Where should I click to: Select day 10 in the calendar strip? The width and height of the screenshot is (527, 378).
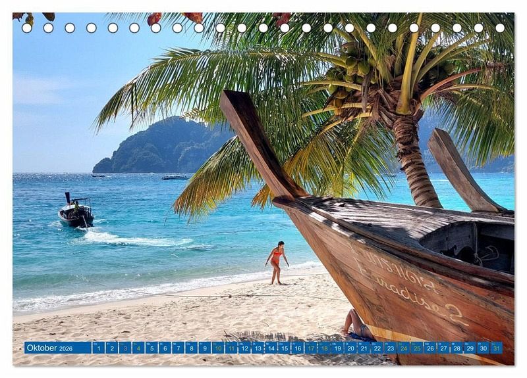[217, 348]
